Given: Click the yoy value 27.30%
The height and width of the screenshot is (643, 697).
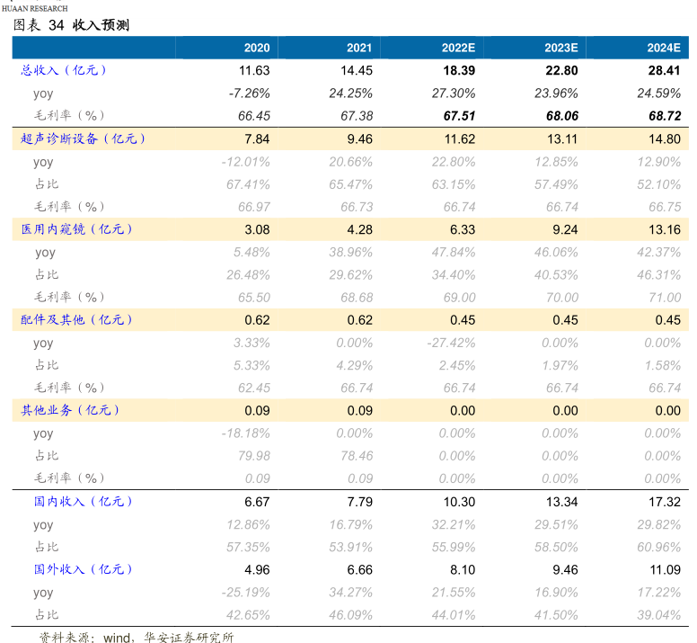Looking at the screenshot, I should click(x=454, y=94).
